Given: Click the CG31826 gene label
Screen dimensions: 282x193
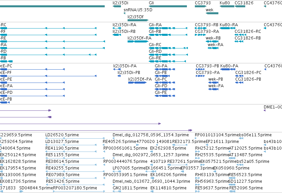Looking at the screenshot, I should (244, 3).
